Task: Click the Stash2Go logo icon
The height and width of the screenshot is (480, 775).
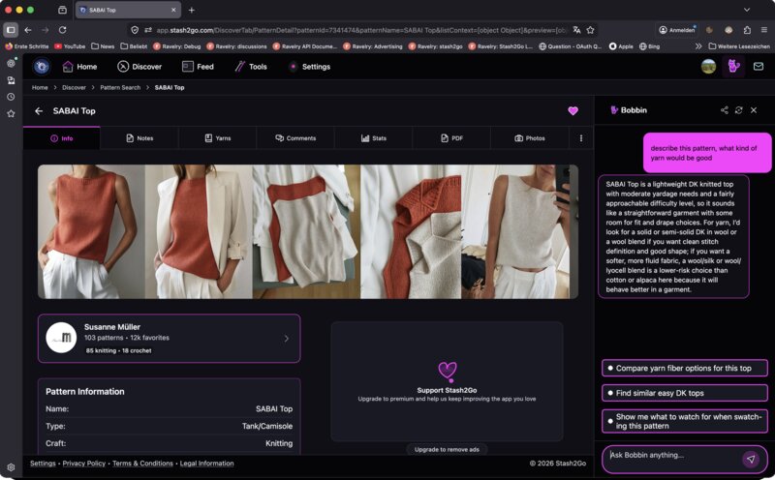Action: 42,67
